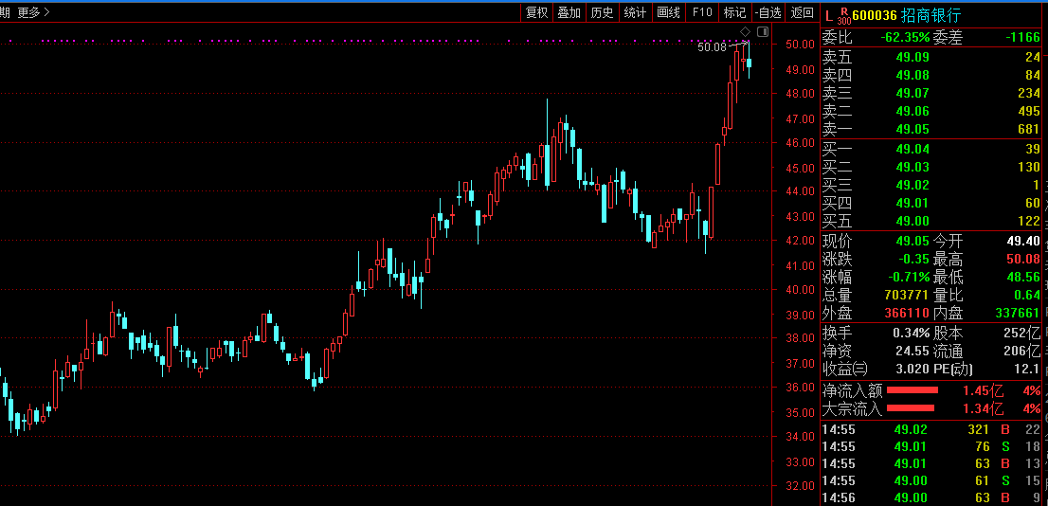Click the 换手 value 0.34%
Screen dimensions: 1048x506
pyautogui.click(x=911, y=333)
